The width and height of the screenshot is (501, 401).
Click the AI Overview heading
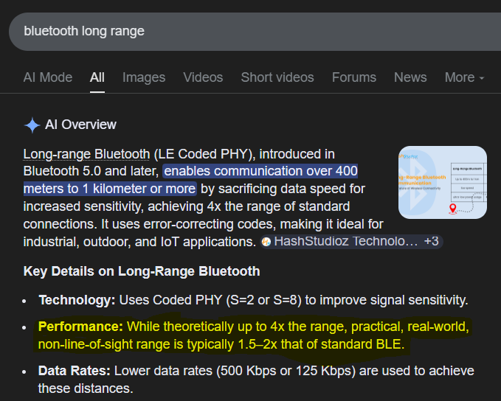coord(80,125)
